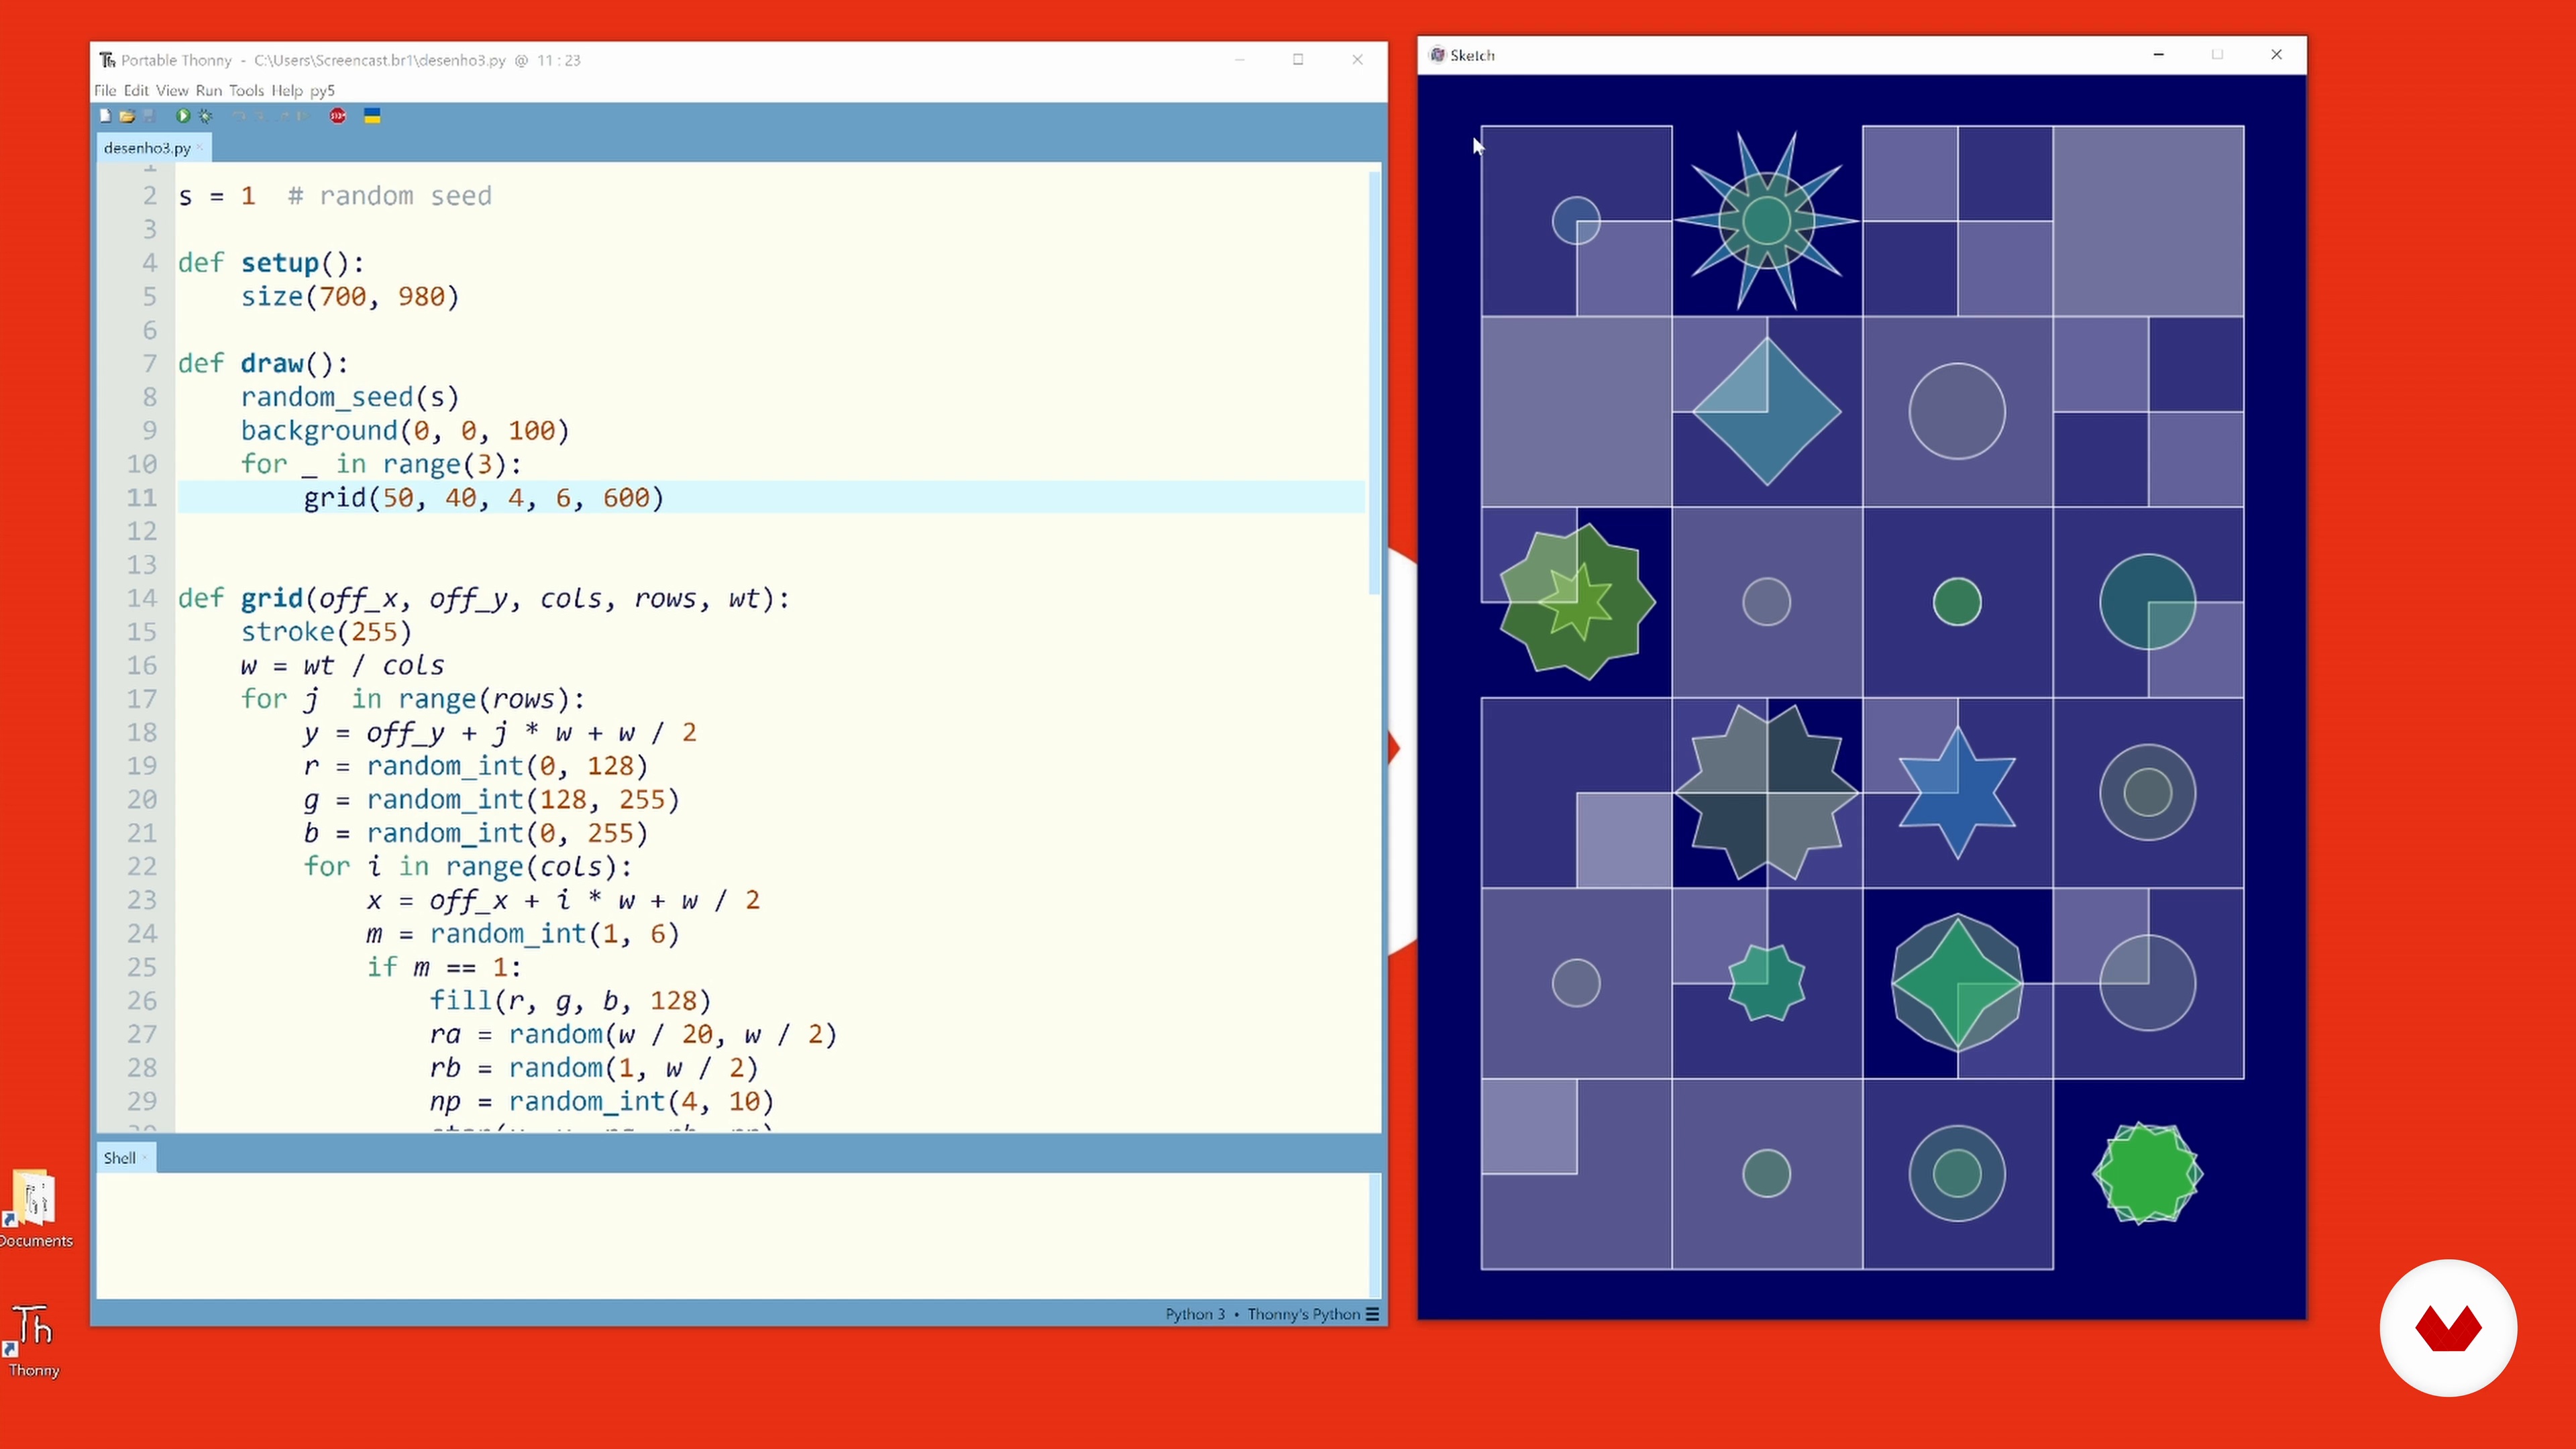The height and width of the screenshot is (1449, 2576).
Task: Save the current script
Action: tap(149, 116)
